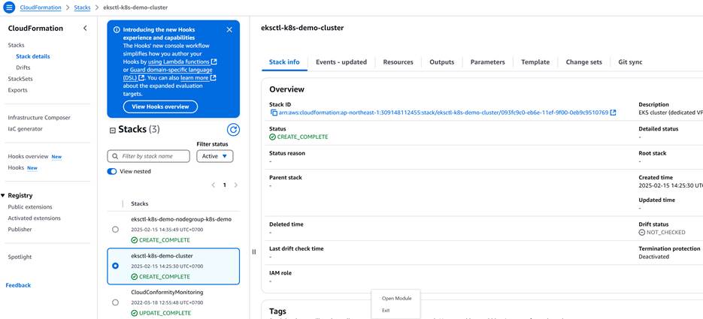Go to previous stacks page arrow
This screenshot has height=319, width=703.
tap(214, 185)
